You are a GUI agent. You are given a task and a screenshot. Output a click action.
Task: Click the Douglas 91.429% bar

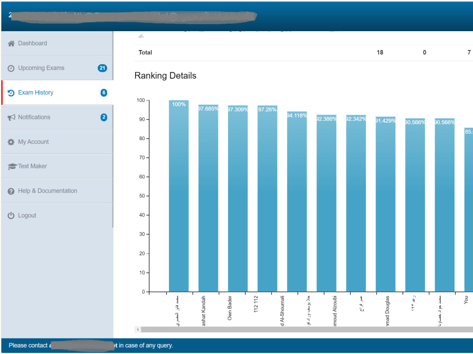pos(385,204)
